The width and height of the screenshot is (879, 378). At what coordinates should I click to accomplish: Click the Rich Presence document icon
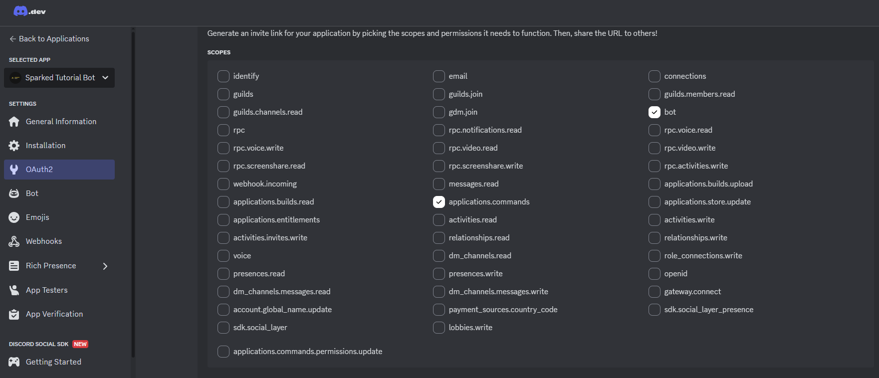(14, 266)
